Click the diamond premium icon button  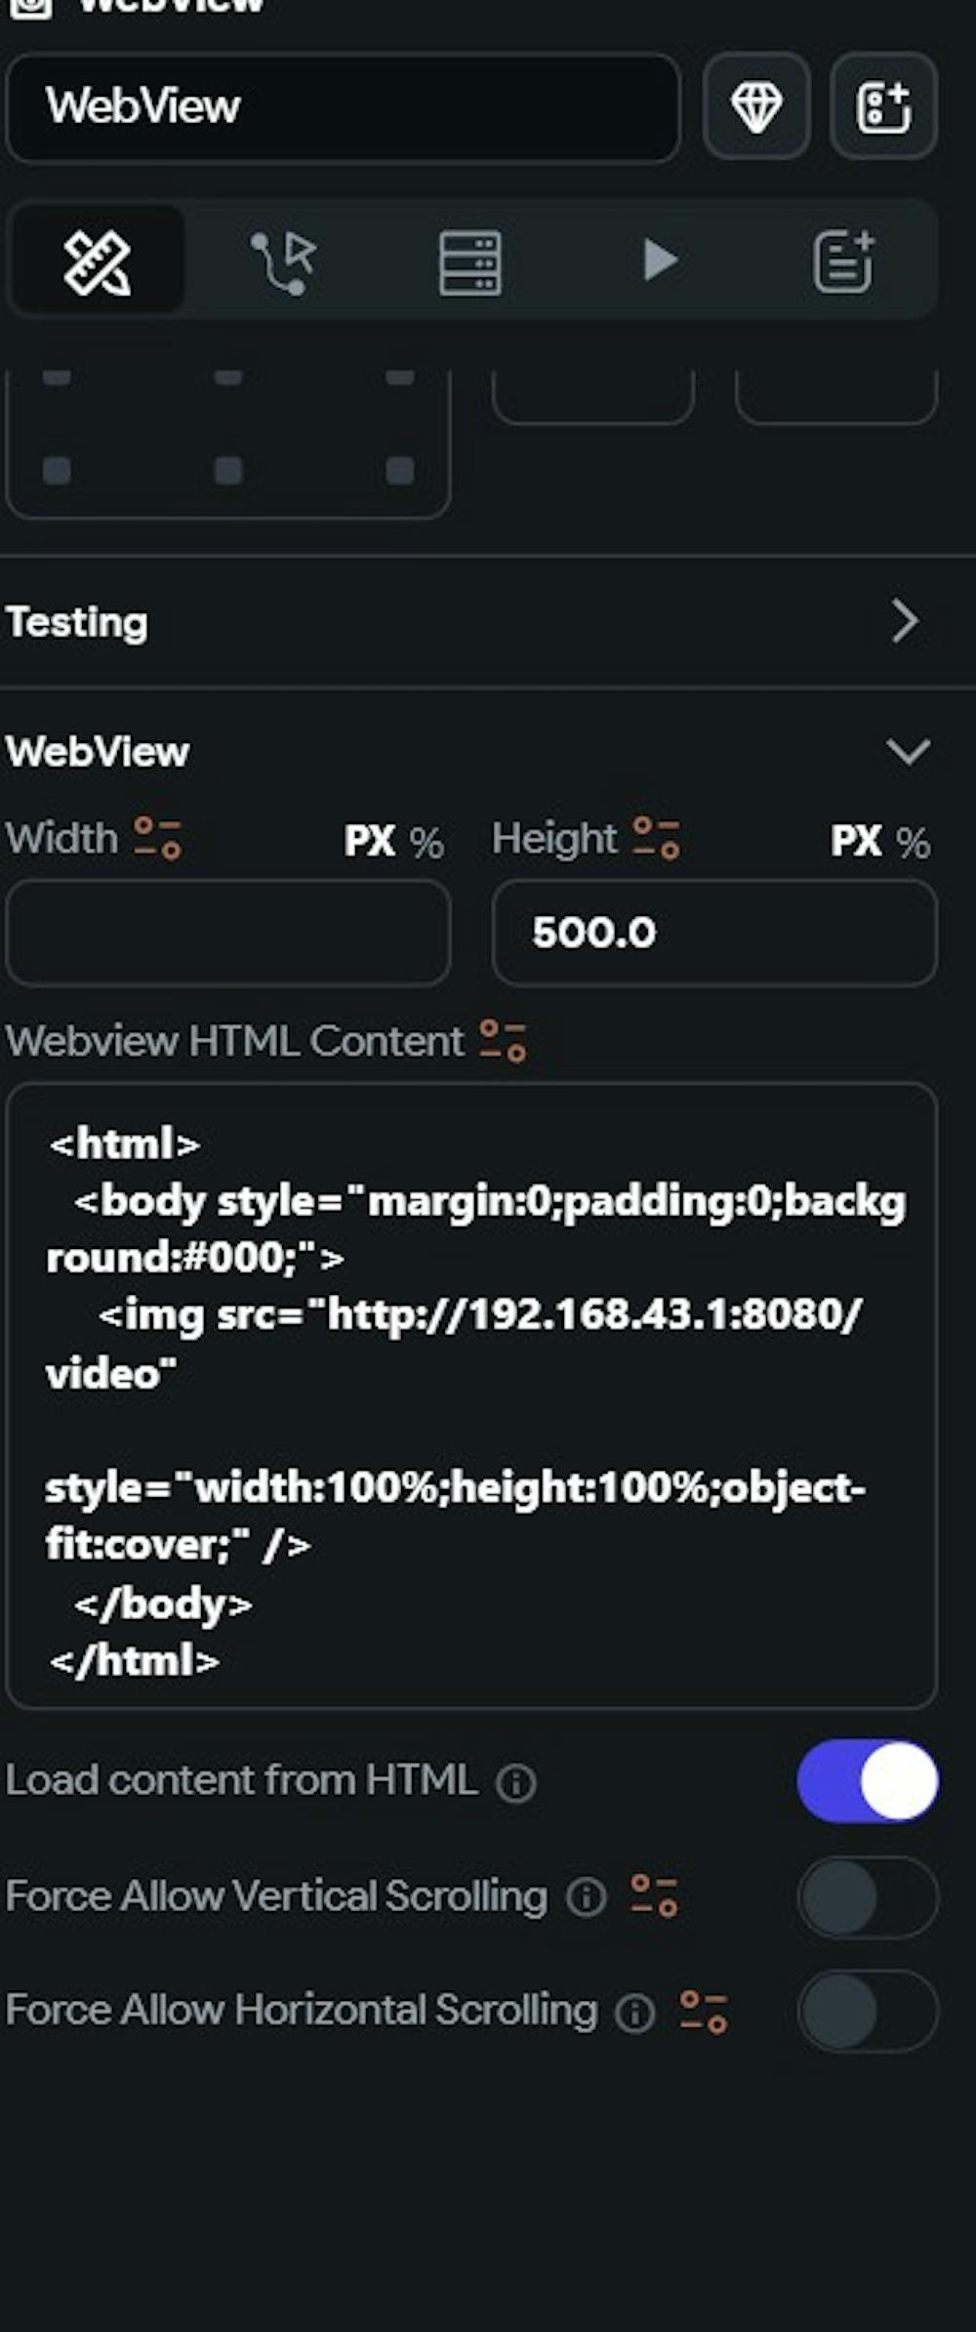pyautogui.click(x=756, y=106)
